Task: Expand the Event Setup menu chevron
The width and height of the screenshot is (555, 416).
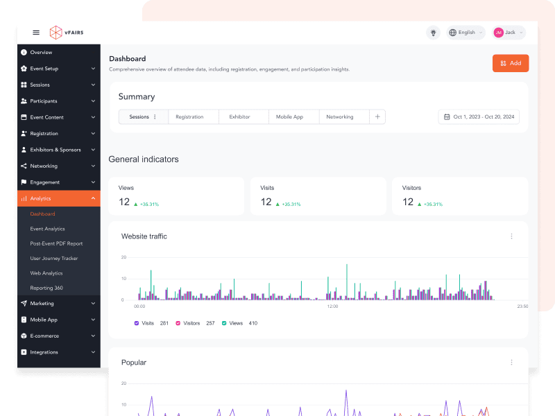Action: tap(93, 69)
